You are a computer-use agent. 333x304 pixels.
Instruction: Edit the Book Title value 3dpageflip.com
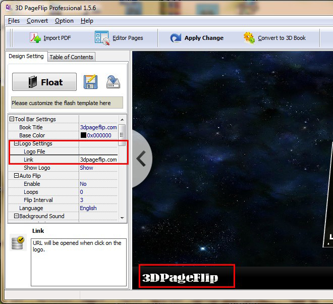pos(98,127)
